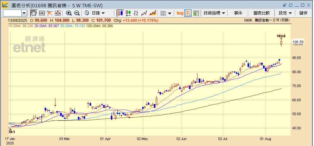Viewport: 314px width, 146px height.
Task: Click the 03 Mar axis label
Action: pyautogui.click(x=65, y=139)
